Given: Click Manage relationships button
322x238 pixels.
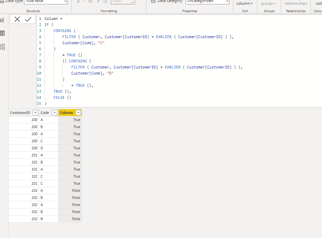Looking at the screenshot, I should pos(296,3).
